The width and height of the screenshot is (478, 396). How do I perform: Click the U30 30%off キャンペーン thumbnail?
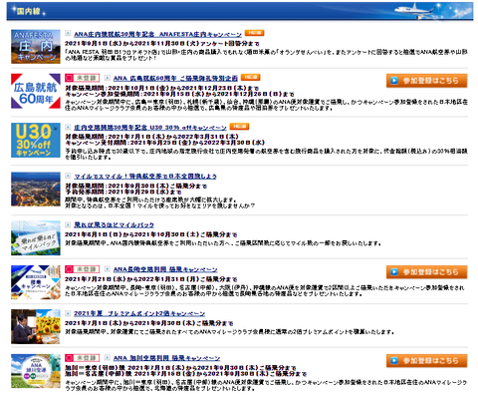(36, 140)
